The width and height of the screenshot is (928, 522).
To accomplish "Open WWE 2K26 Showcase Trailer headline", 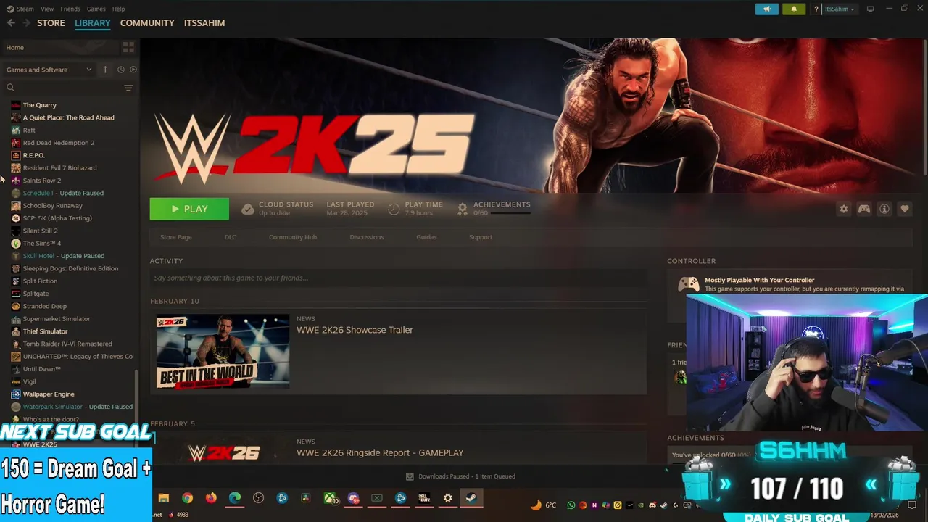I will [355, 330].
